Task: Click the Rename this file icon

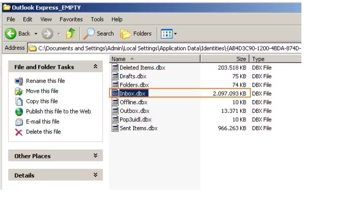Action: point(19,81)
